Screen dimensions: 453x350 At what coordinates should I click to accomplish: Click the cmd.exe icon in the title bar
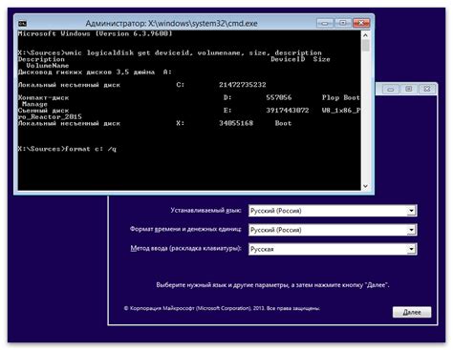(23, 24)
